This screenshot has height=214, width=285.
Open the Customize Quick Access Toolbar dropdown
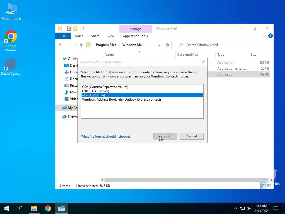tap(80, 29)
